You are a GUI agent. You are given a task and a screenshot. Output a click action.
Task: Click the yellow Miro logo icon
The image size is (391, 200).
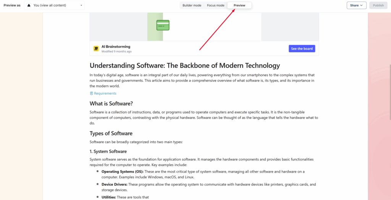96,49
